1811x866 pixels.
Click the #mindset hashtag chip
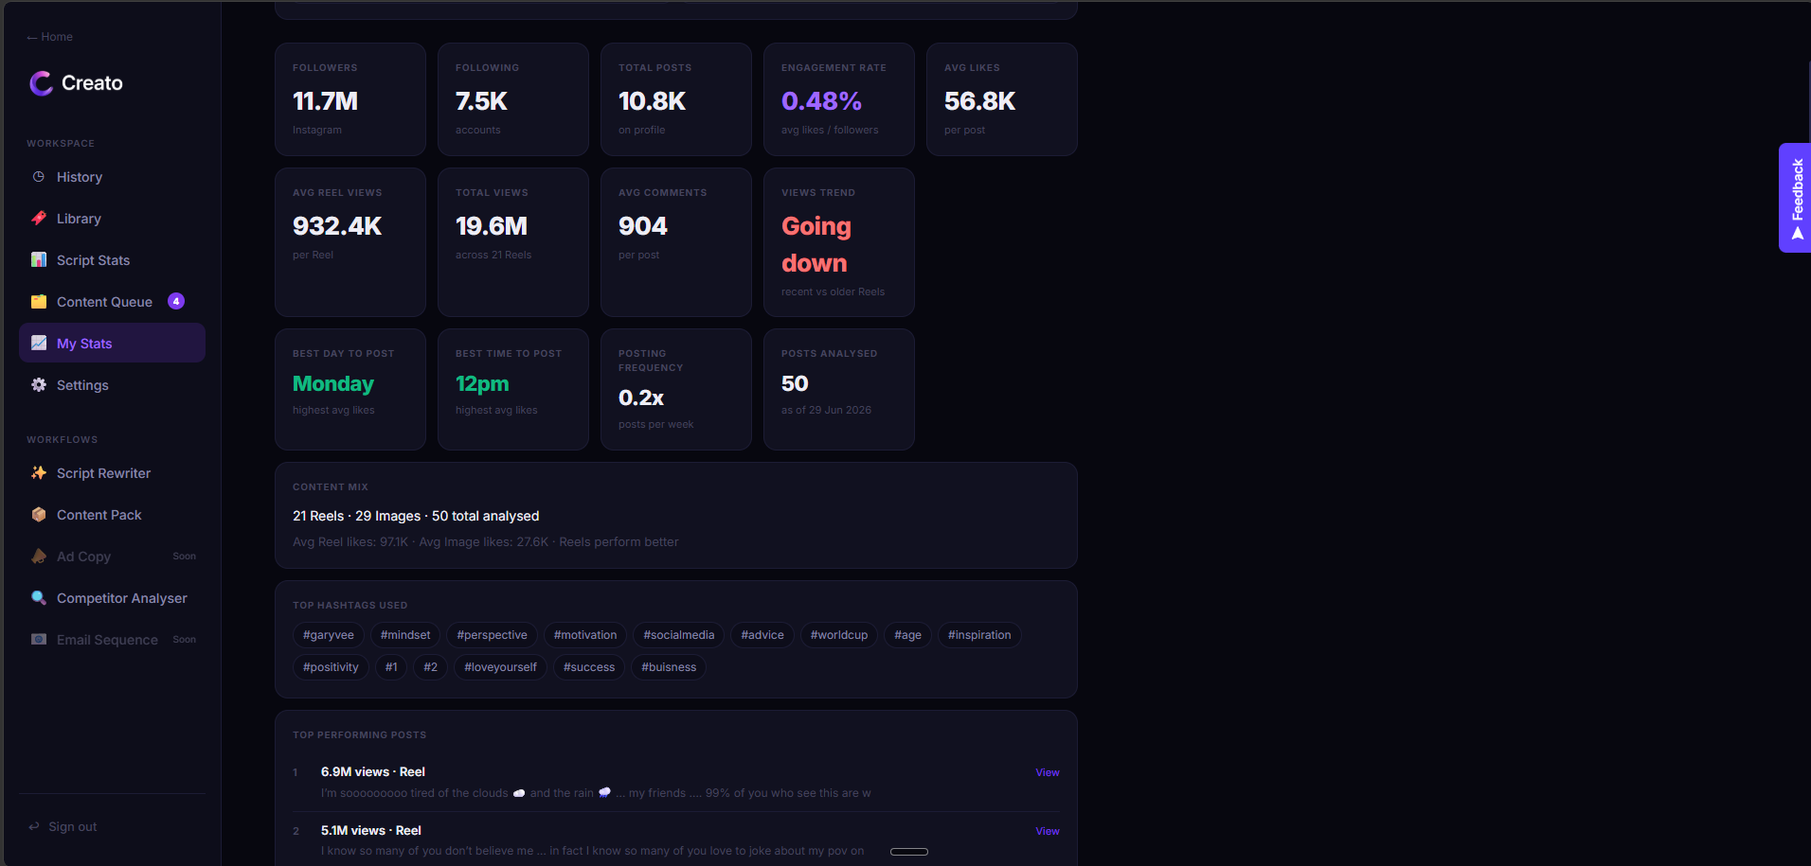405,635
